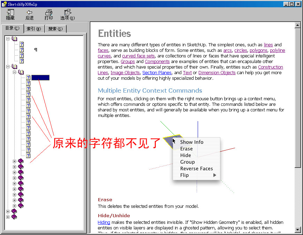This screenshot has width=303, height=235.
Task: Click the 'Components' link
Action: [157, 62]
